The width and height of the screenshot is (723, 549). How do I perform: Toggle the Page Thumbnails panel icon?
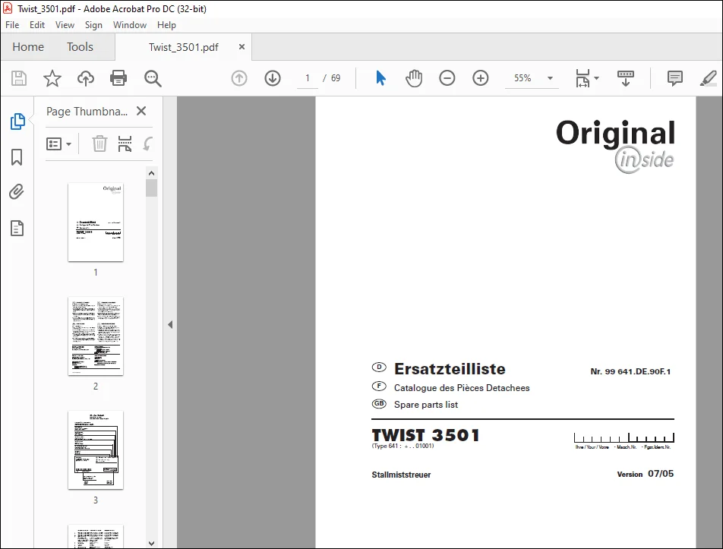pos(17,121)
